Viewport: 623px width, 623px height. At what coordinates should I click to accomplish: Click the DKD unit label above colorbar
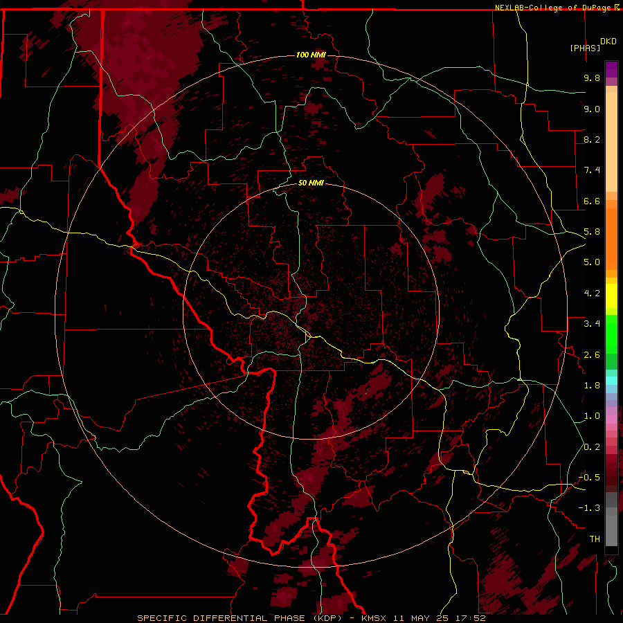tap(608, 42)
